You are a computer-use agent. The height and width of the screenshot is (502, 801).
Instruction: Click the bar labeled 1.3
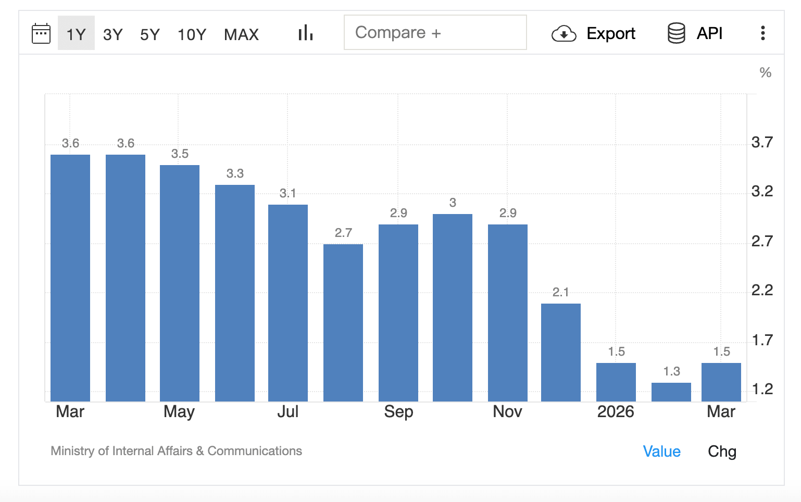click(671, 392)
